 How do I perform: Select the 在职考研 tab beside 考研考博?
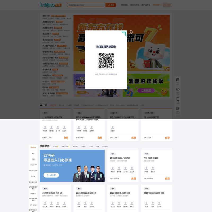click(x=105, y=147)
